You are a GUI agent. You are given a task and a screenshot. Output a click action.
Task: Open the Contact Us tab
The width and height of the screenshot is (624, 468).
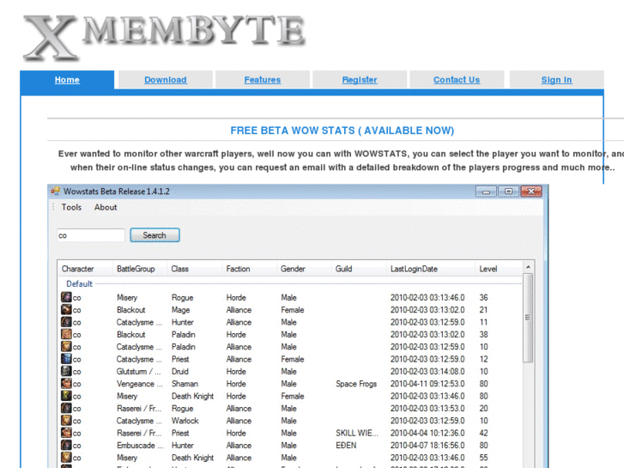pyautogui.click(x=457, y=80)
